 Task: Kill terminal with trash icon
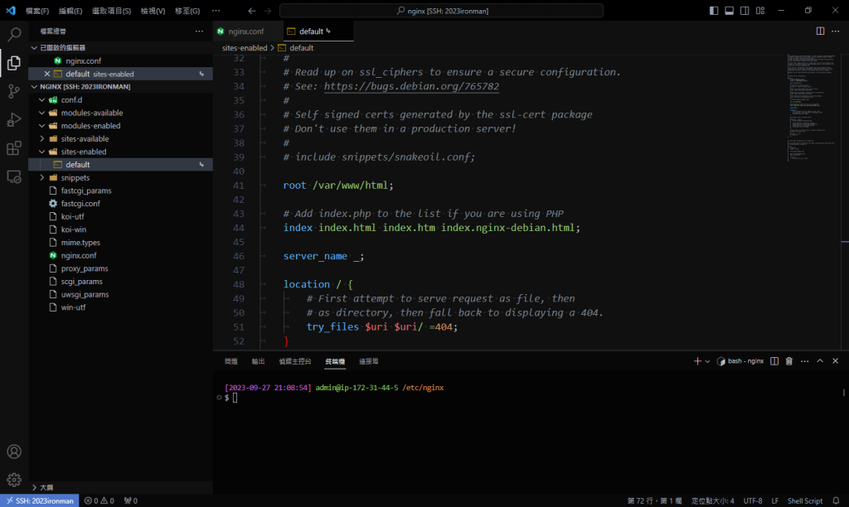tap(789, 361)
